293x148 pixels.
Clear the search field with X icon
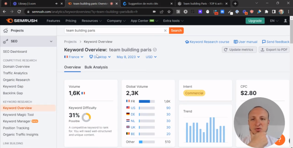tap(165, 30)
